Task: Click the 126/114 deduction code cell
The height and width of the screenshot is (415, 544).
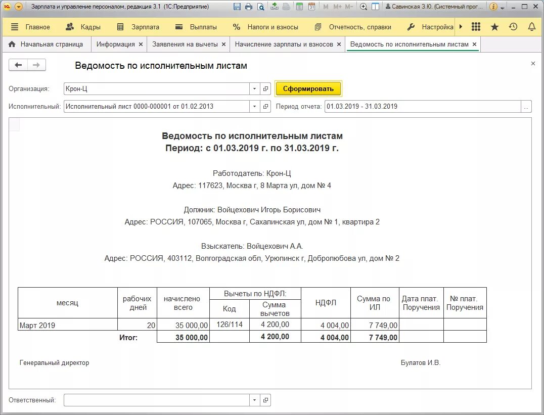Action: click(x=230, y=325)
